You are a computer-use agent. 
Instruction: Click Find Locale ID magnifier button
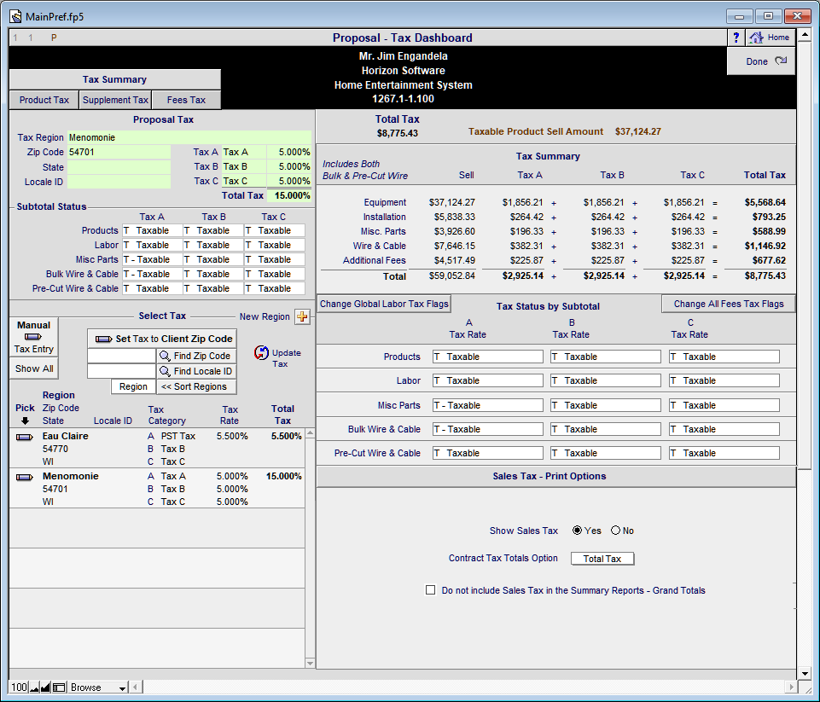point(196,371)
